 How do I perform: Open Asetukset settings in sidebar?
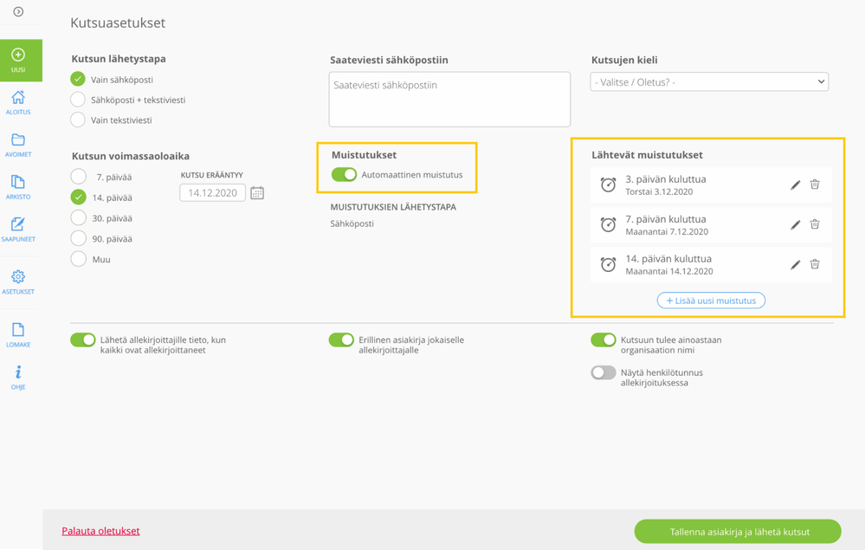(x=18, y=281)
